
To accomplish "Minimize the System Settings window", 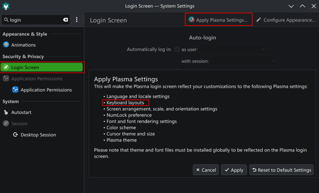I will coord(291,6).
